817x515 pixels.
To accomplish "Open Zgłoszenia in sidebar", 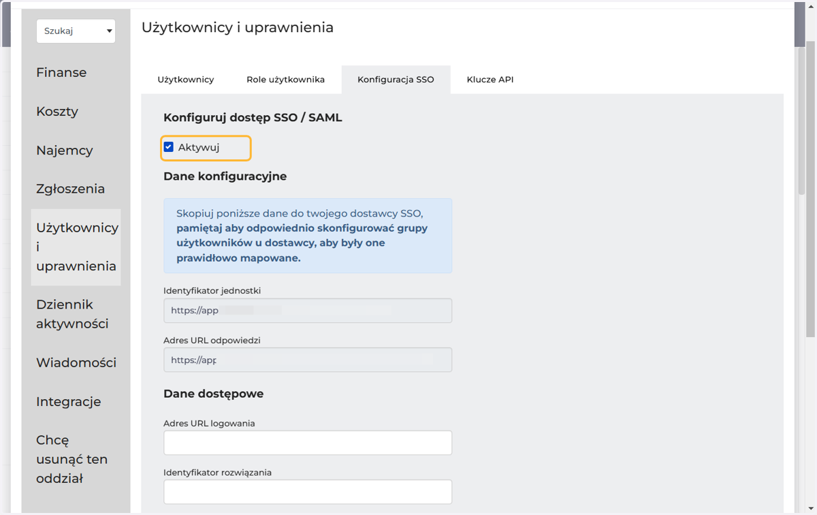I will (x=71, y=189).
